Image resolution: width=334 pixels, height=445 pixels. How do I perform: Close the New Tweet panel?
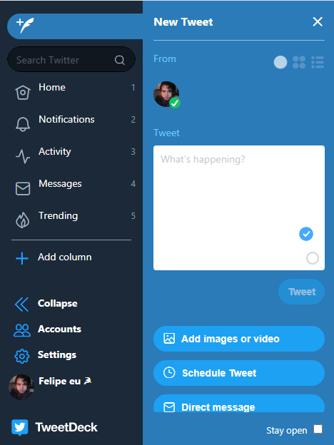(x=318, y=21)
